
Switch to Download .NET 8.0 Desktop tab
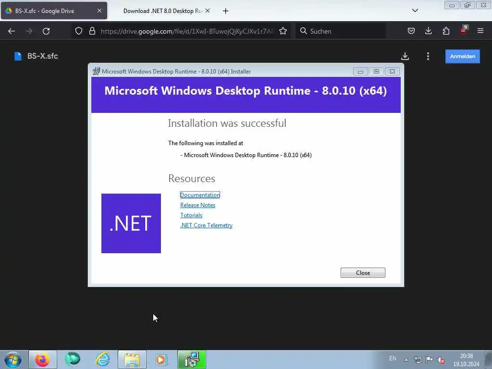(162, 11)
